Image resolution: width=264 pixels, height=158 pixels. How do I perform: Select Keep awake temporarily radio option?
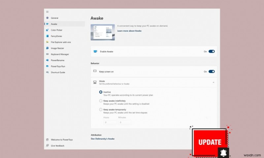click(x=101, y=110)
